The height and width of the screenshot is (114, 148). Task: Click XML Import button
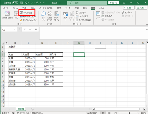pyautogui.click(x=127, y=12)
